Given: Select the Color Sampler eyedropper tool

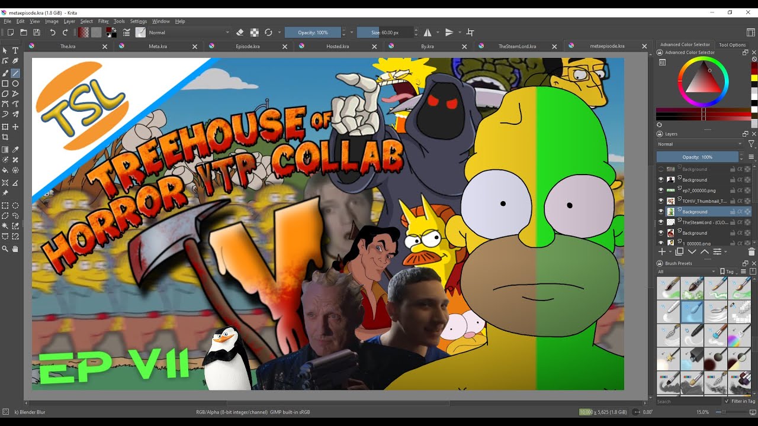Looking at the screenshot, I should point(15,150).
